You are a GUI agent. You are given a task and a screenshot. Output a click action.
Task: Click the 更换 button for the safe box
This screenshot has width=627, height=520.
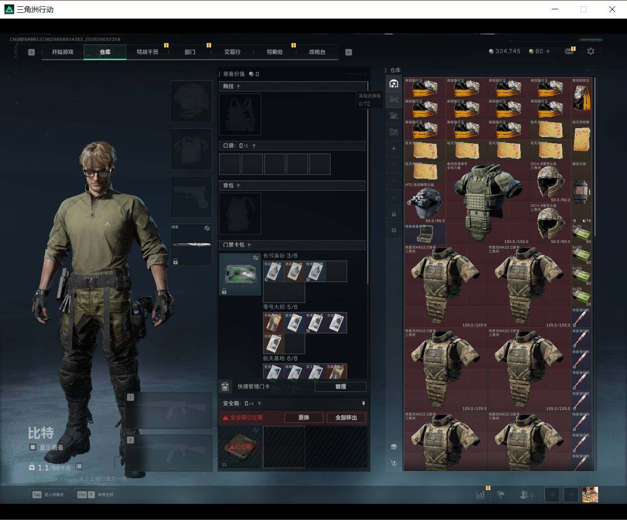coord(304,418)
